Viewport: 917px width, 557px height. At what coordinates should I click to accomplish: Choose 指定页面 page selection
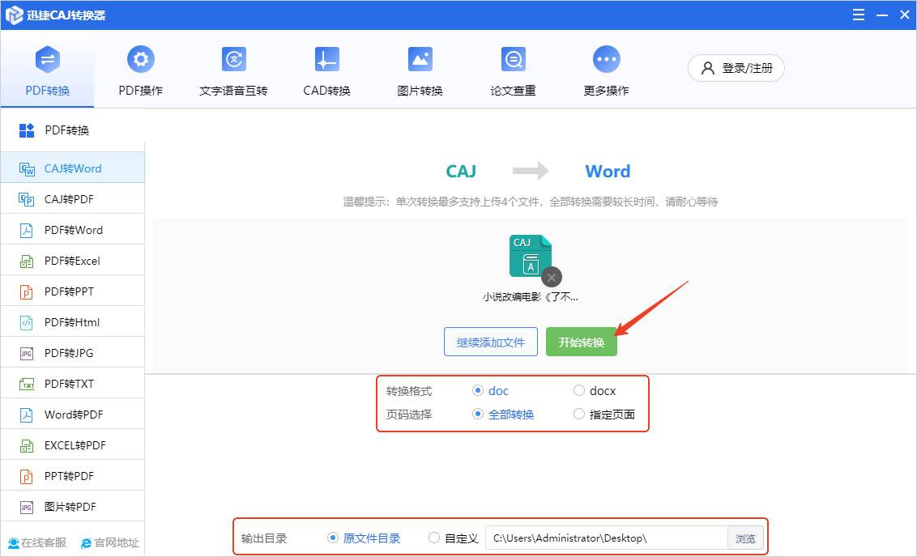pyautogui.click(x=580, y=414)
